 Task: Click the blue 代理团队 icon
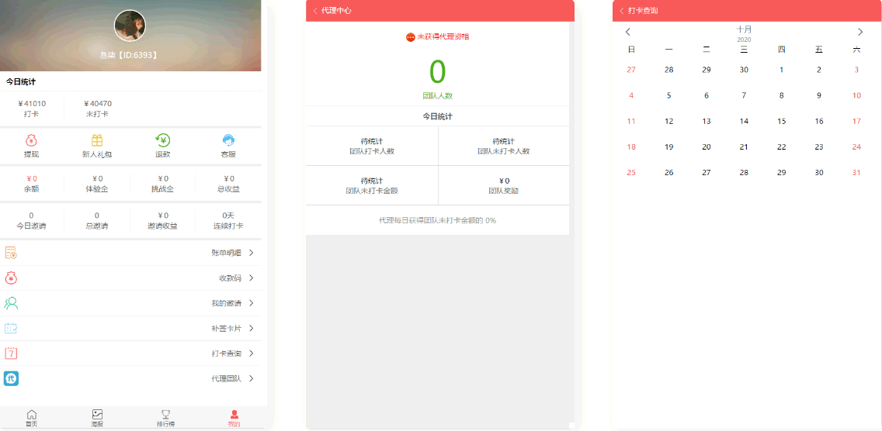11,378
